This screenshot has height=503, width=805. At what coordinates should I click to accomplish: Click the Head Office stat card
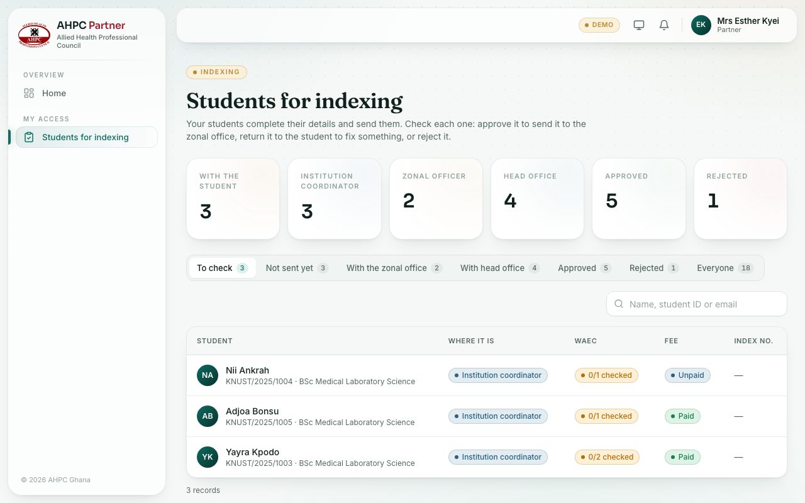point(538,199)
